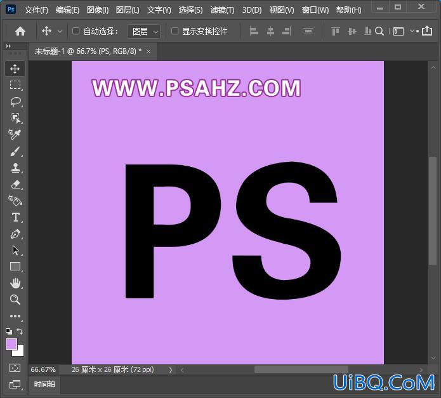441x398 pixels.
Task: Expand workspace dropdown arrow
Action: pyautogui.click(x=412, y=31)
